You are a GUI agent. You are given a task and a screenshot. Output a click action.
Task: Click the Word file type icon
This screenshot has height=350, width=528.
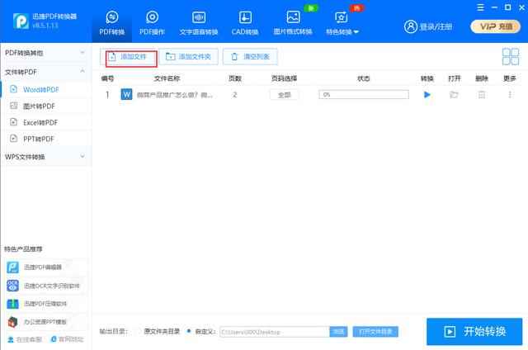[x=126, y=94]
